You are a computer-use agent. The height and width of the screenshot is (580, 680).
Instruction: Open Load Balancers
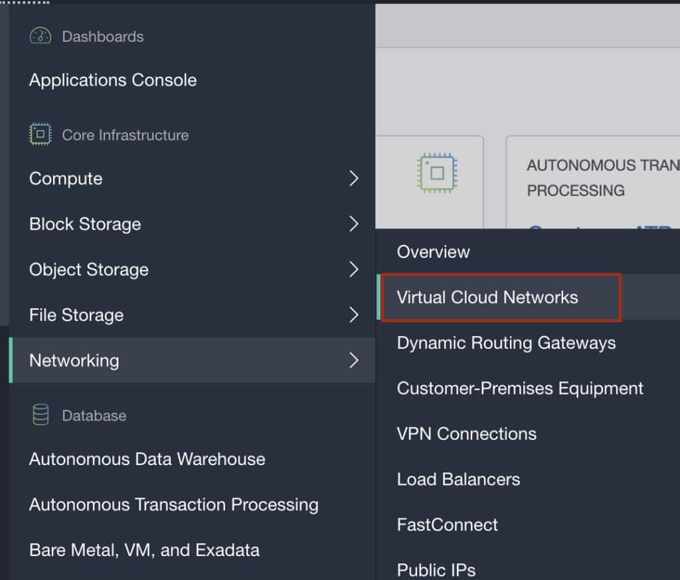point(458,479)
